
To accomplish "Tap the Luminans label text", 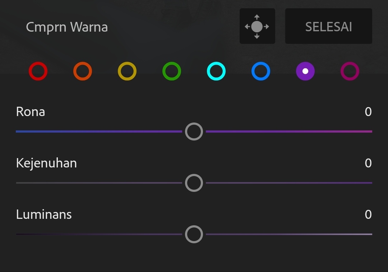I will point(44,215).
